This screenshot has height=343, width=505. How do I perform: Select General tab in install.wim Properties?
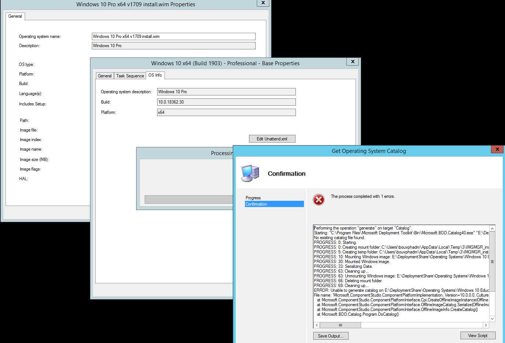[15, 16]
